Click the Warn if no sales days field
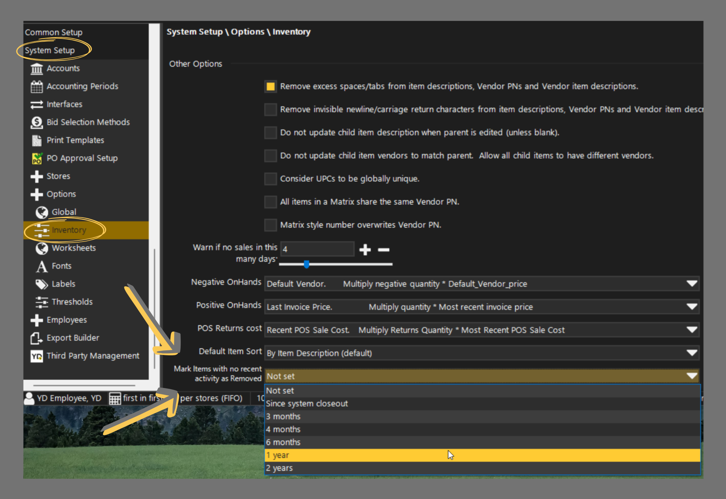The image size is (726, 499). [x=317, y=249]
